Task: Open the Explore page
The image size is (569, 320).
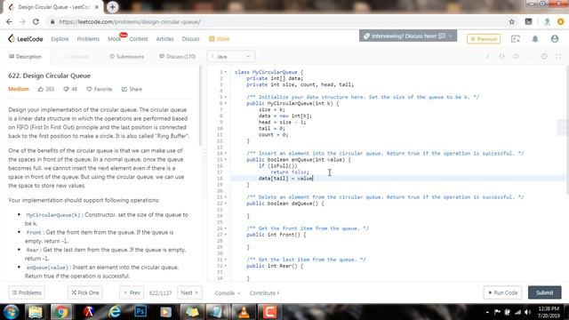Action: 60,39
